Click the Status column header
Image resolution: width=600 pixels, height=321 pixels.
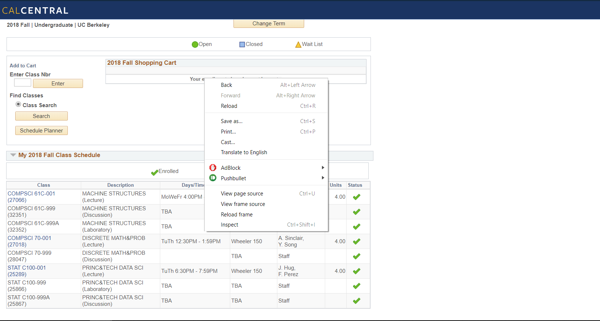pos(355,185)
